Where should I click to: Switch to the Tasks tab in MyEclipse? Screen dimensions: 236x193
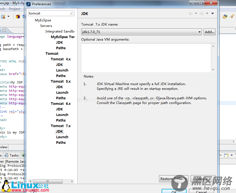click(x=12, y=155)
